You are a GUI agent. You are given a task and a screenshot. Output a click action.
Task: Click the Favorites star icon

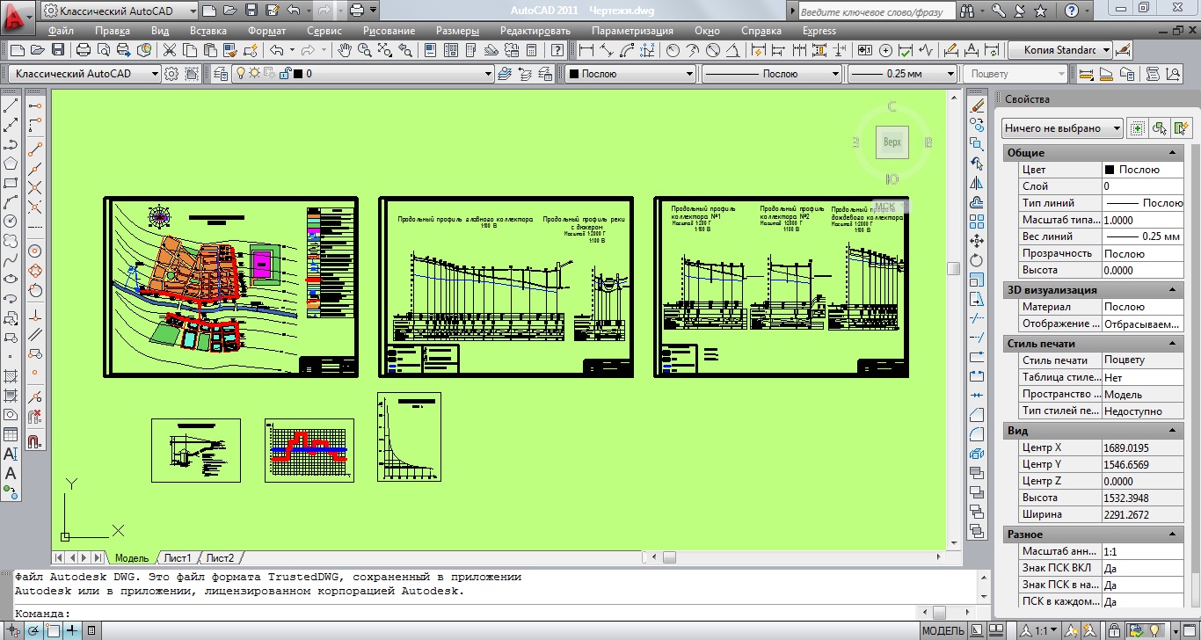(1041, 11)
